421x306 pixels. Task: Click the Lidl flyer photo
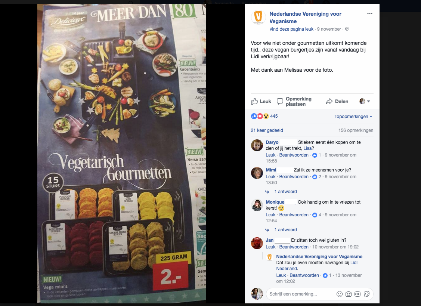pyautogui.click(x=122, y=153)
